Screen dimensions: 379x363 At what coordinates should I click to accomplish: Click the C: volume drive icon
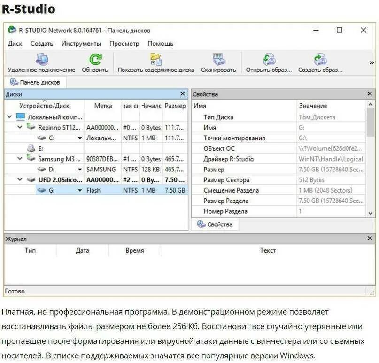pos(41,138)
